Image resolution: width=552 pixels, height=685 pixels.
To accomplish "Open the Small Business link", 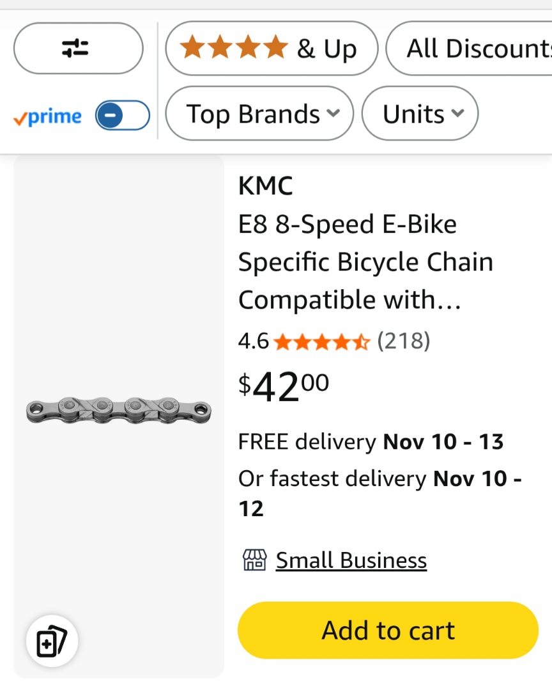I will click(351, 560).
